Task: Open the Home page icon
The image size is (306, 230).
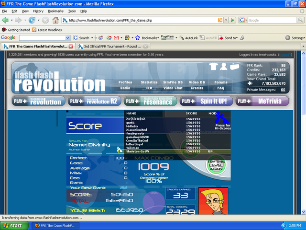Action: [55, 20]
